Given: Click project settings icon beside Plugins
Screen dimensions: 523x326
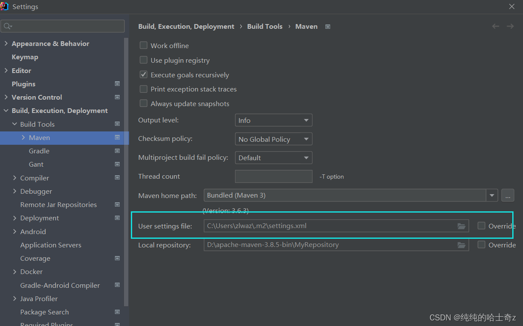Looking at the screenshot, I should (118, 84).
